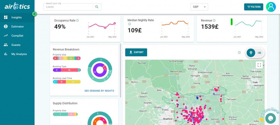280x125 pixels.
Task: Open SEE DEMAND BY NIGHTS link
Action: (99, 91)
